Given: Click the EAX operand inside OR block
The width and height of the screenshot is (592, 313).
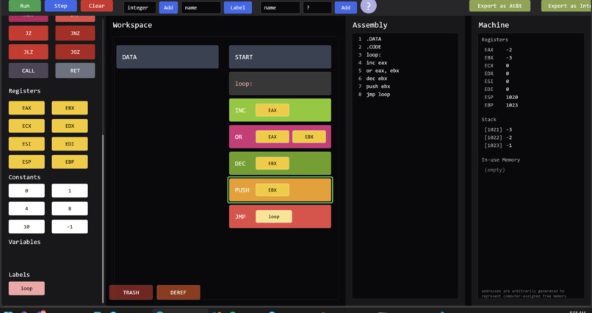Looking at the screenshot, I should pyautogui.click(x=272, y=137).
